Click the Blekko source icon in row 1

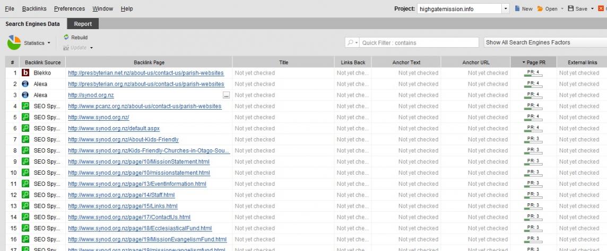coord(25,73)
